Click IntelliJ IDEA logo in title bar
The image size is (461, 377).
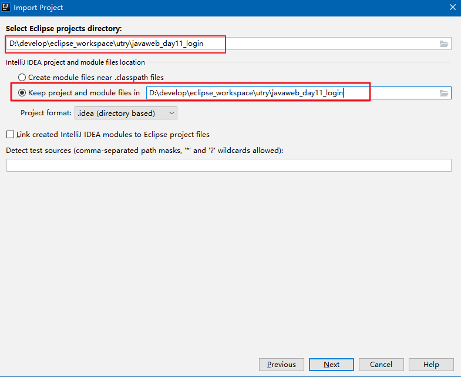[6, 7]
